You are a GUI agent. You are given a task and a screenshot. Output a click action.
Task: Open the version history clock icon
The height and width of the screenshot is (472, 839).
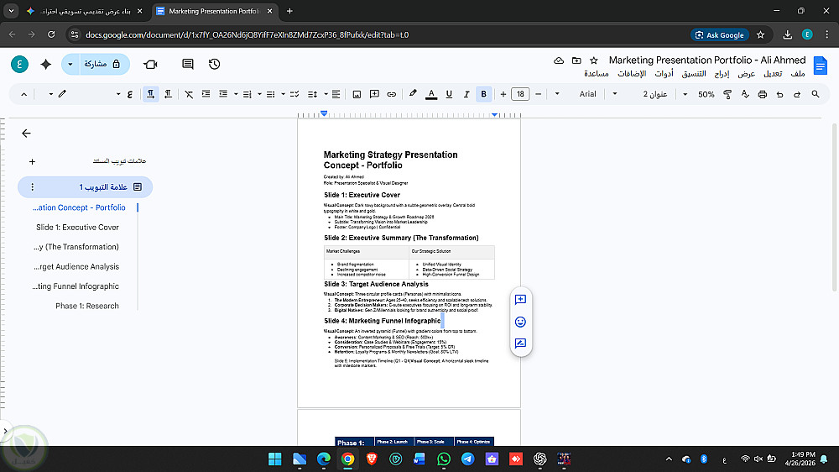tap(215, 64)
